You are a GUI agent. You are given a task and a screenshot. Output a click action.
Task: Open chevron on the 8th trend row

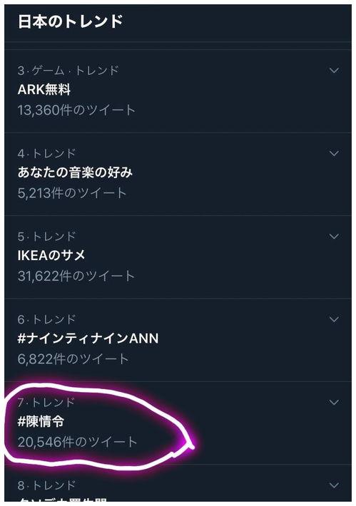(334, 485)
